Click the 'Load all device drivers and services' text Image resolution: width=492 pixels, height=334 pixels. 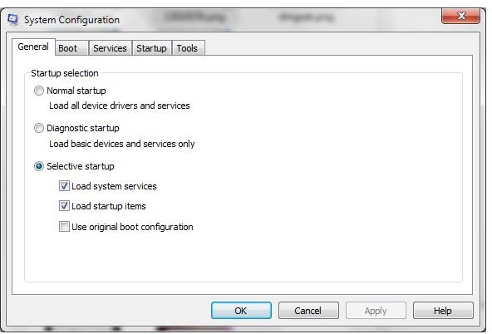click(120, 106)
